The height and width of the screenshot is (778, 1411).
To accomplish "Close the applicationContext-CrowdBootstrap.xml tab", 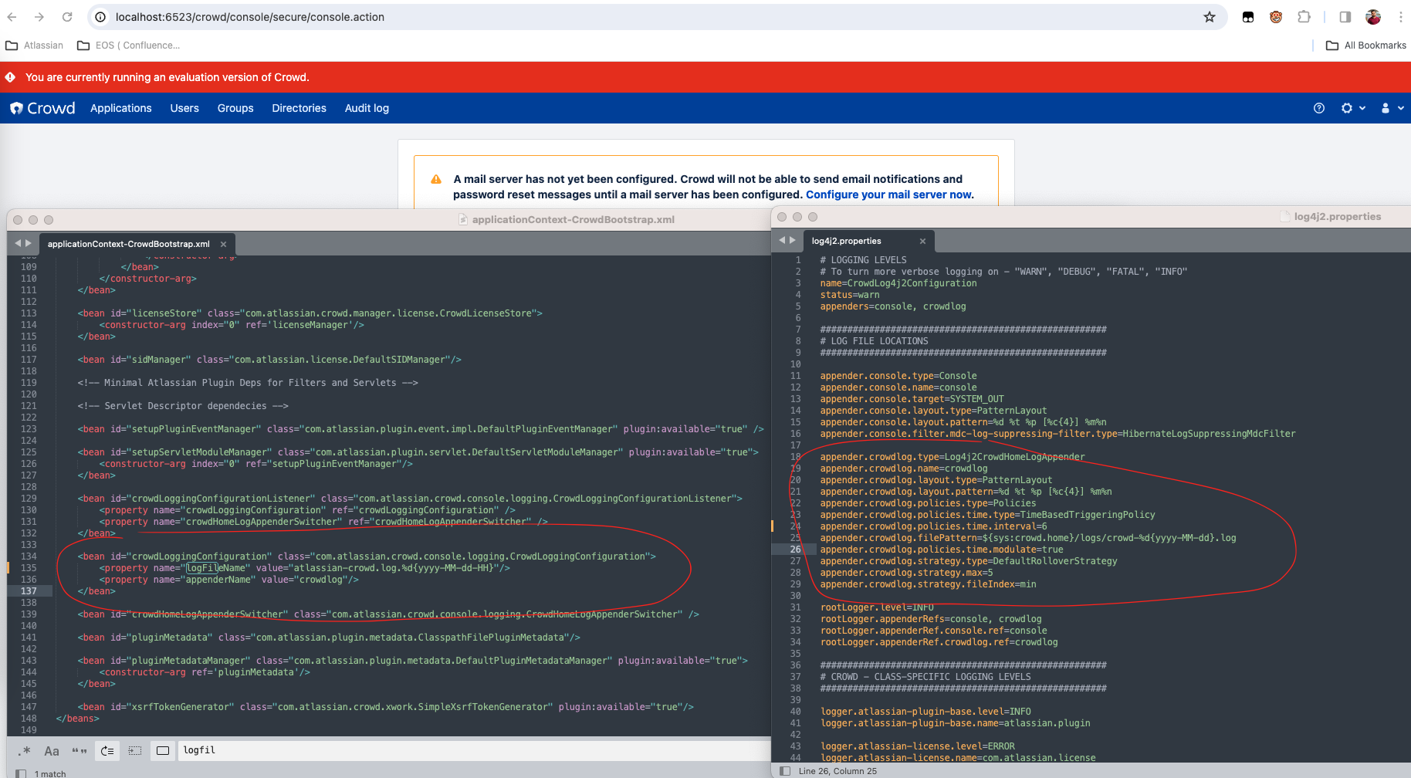I will point(223,244).
